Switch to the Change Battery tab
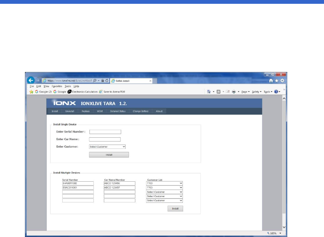 [141, 111]
